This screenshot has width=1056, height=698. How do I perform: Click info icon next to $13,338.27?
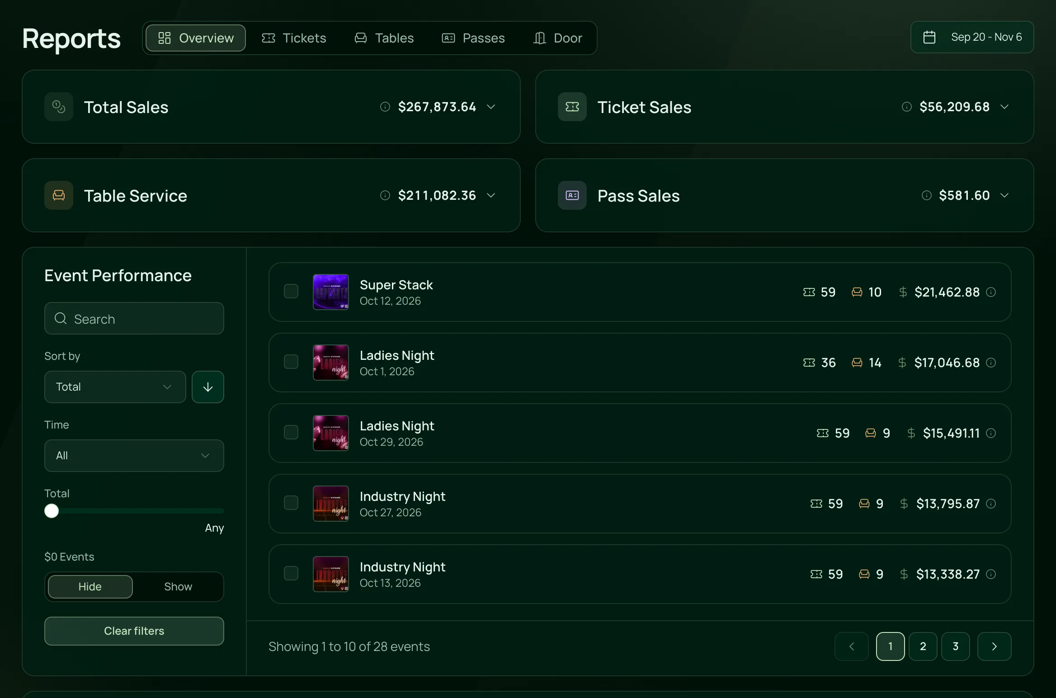991,574
